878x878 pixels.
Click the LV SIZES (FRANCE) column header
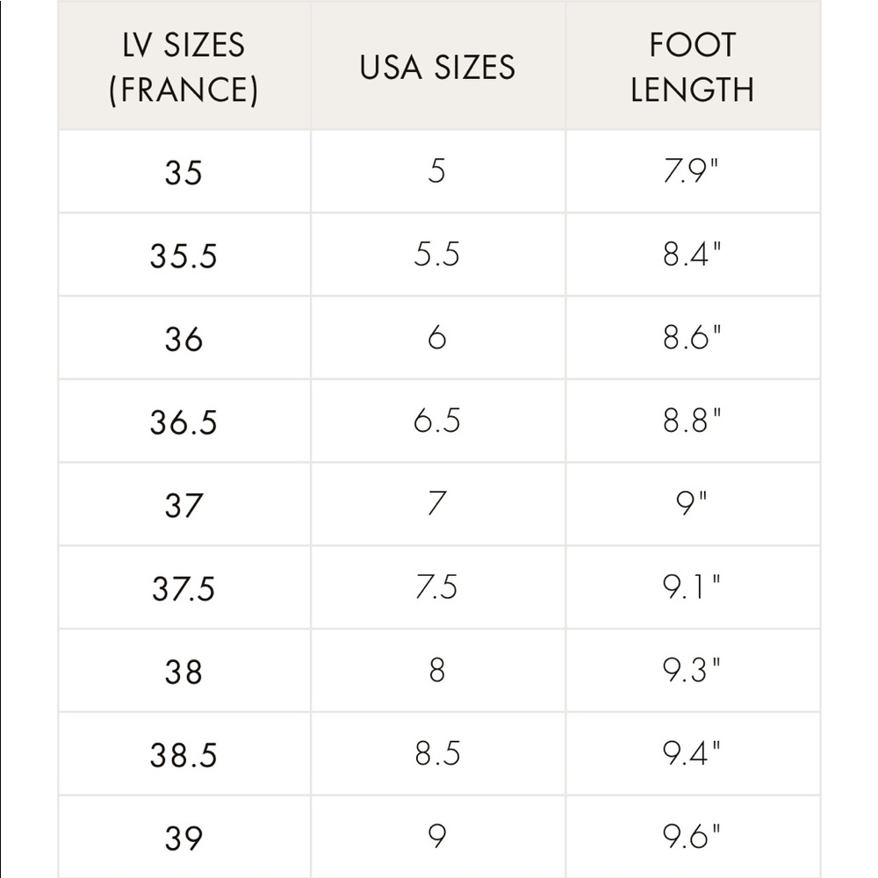[x=184, y=66]
